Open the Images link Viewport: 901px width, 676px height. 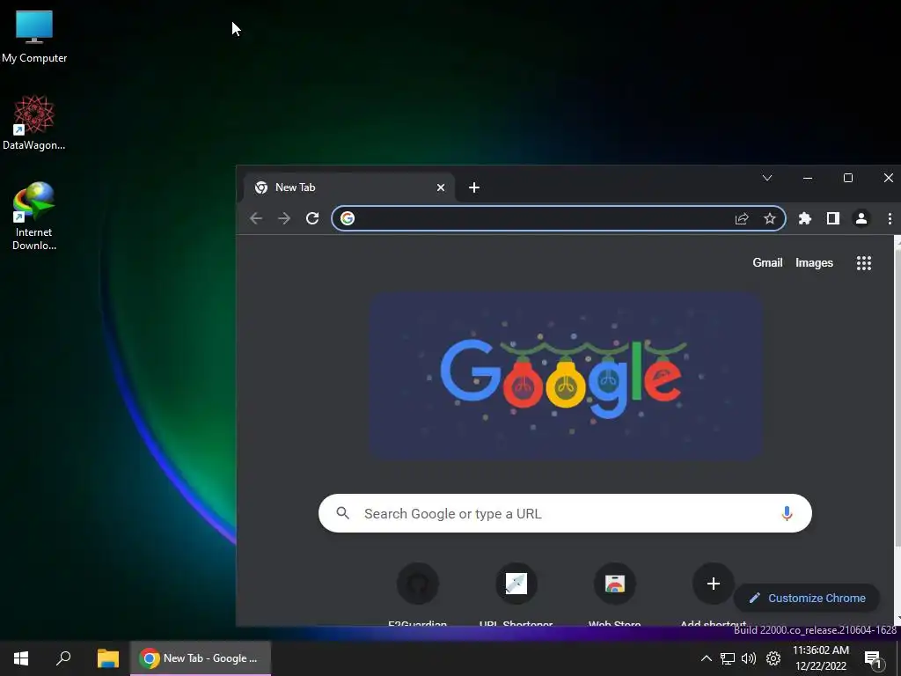tap(814, 262)
